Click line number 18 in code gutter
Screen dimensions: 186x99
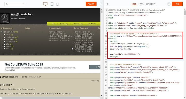[x=106, y=59]
